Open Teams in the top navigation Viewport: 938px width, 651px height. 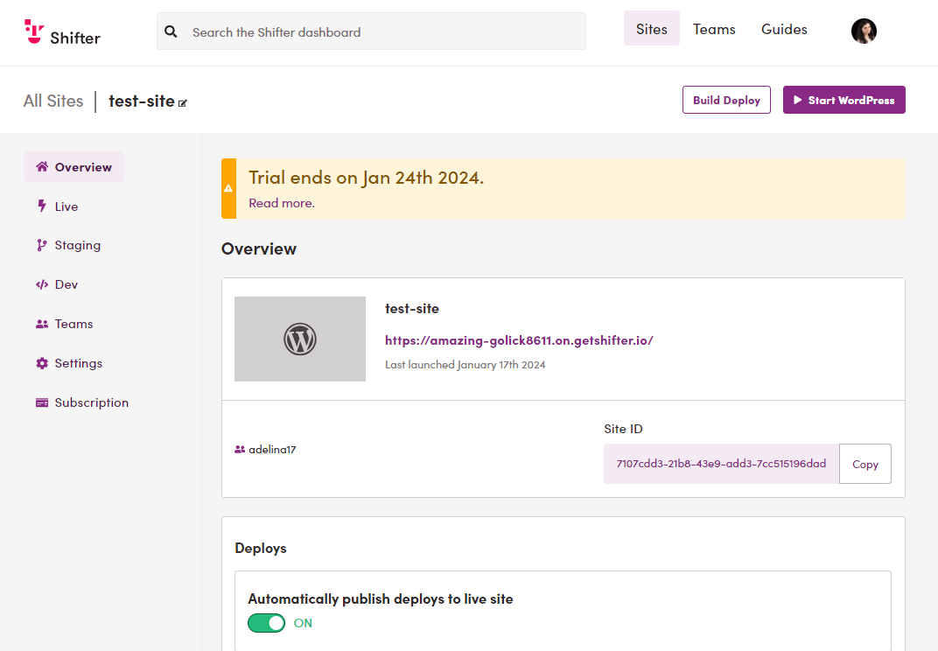click(714, 29)
